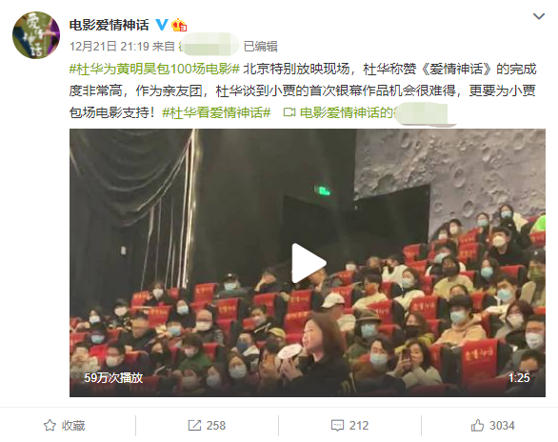Image resolution: width=558 pixels, height=442 pixels.
Task: Open the 电影爱情神话 account name link
Action: [109, 25]
